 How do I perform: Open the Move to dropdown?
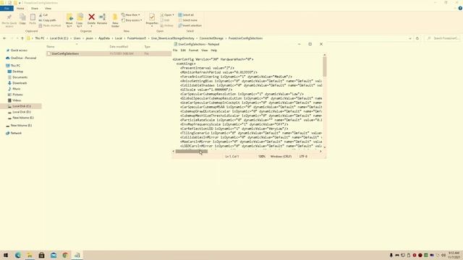69,20
